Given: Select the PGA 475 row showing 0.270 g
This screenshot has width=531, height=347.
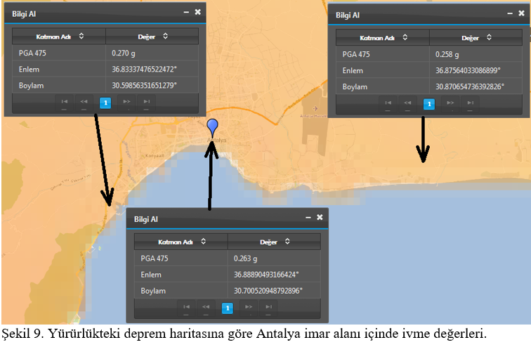Looking at the screenshot, I should point(105,53).
